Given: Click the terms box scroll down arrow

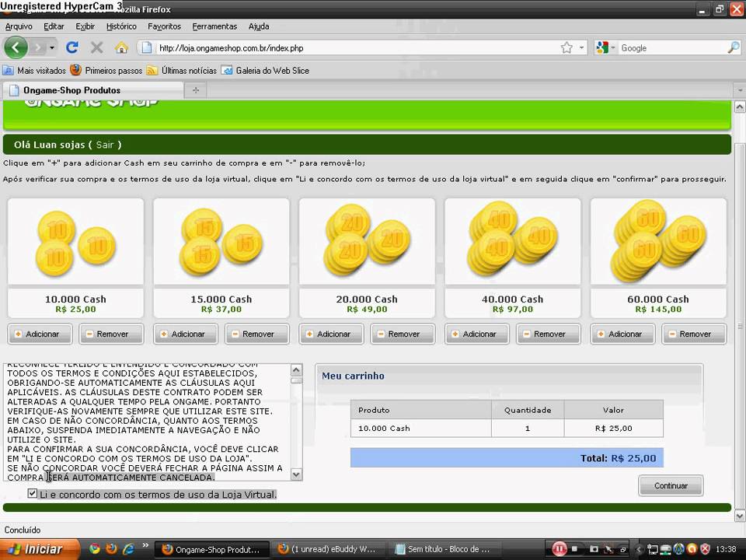Looking at the screenshot, I should pos(296,474).
